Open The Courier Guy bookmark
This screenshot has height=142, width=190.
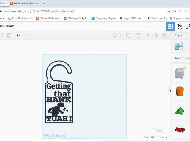pos(157,18)
